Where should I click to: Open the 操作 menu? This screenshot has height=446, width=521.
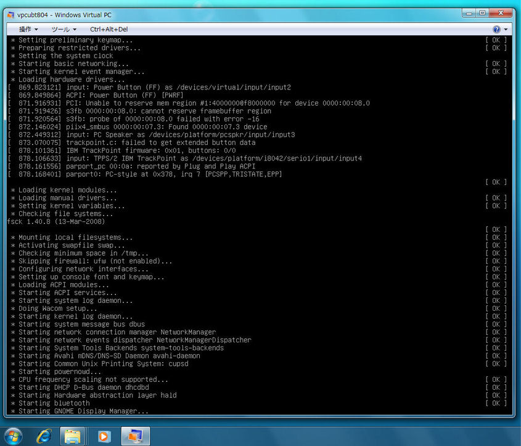tap(28, 29)
